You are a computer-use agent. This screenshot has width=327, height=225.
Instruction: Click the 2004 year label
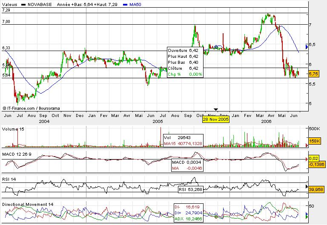[44, 121]
